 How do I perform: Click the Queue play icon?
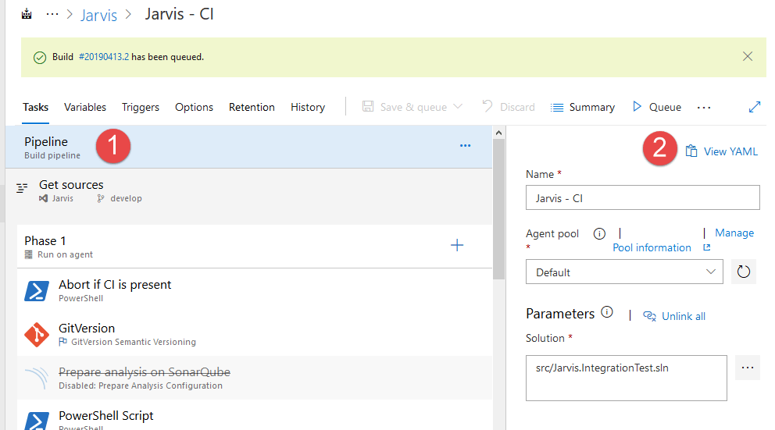pos(637,107)
